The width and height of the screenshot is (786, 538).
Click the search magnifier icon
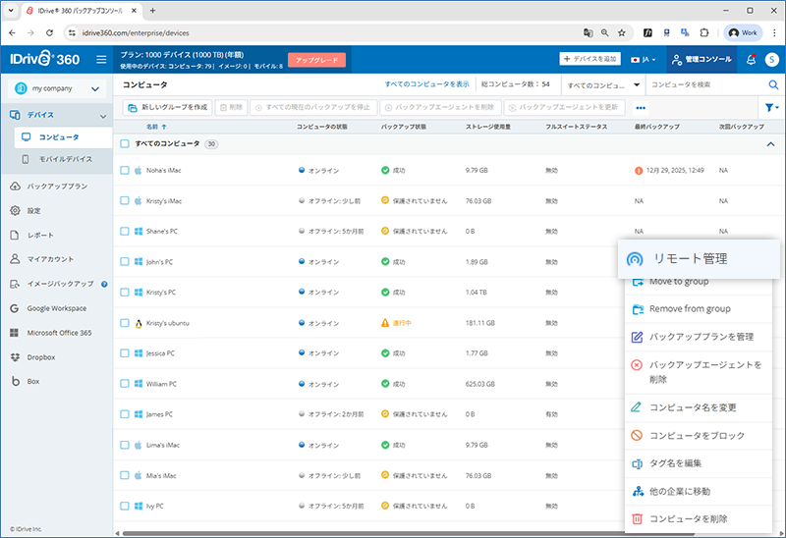[x=772, y=85]
